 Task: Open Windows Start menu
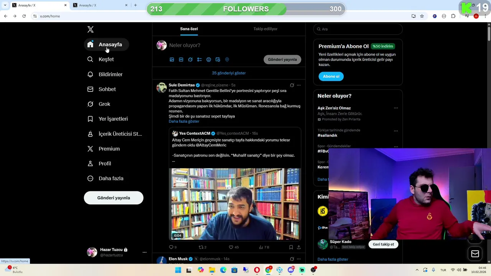[x=178, y=270]
